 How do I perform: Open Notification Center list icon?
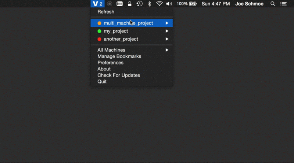coord(283,4)
